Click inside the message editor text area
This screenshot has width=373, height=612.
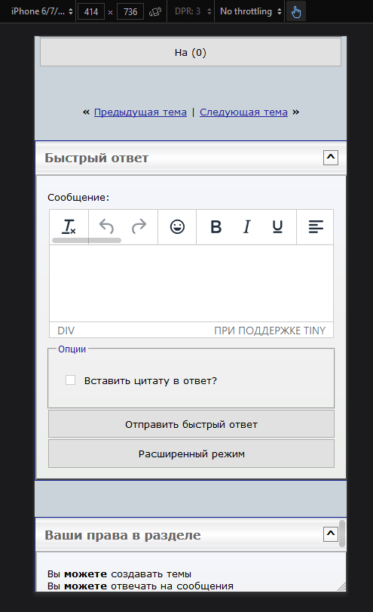[x=191, y=284]
